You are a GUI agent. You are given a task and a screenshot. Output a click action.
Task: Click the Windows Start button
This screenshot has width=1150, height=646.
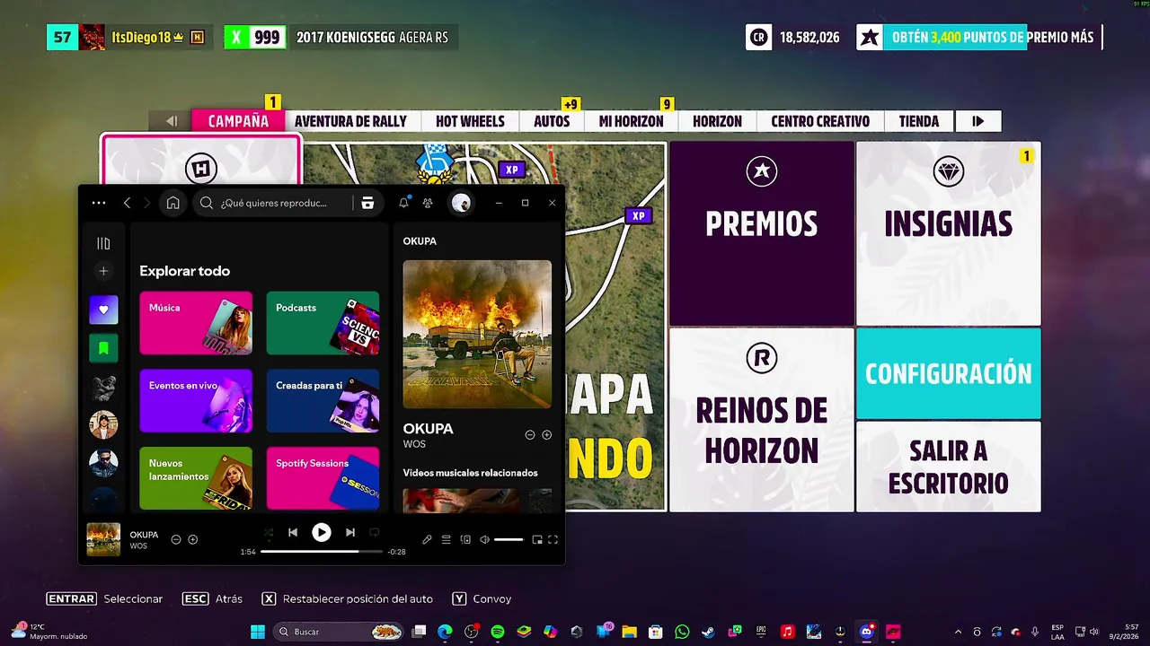[x=259, y=632]
